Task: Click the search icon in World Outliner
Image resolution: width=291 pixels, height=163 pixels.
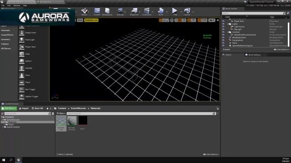Action: point(284,13)
